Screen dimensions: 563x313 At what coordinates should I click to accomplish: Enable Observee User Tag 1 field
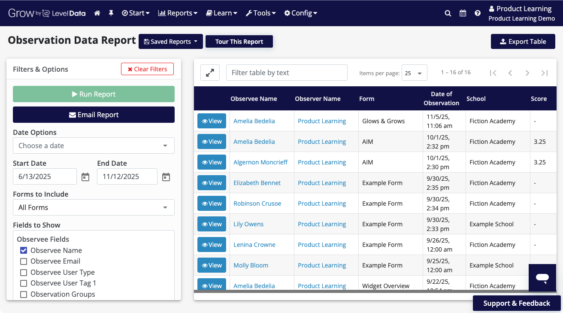pyautogui.click(x=24, y=283)
